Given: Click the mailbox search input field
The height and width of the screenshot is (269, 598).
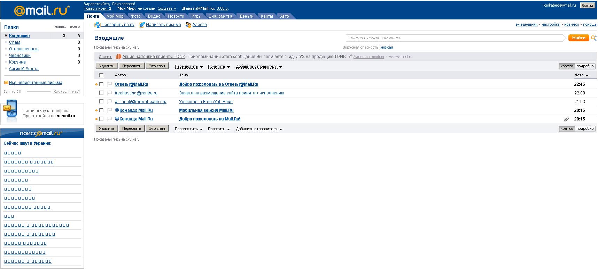Looking at the screenshot, I should point(456,38).
